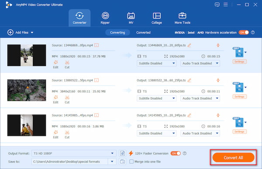Click Edit star icon for first video
Image resolution: width=262 pixels, height=169 pixels.
[x=55, y=63]
